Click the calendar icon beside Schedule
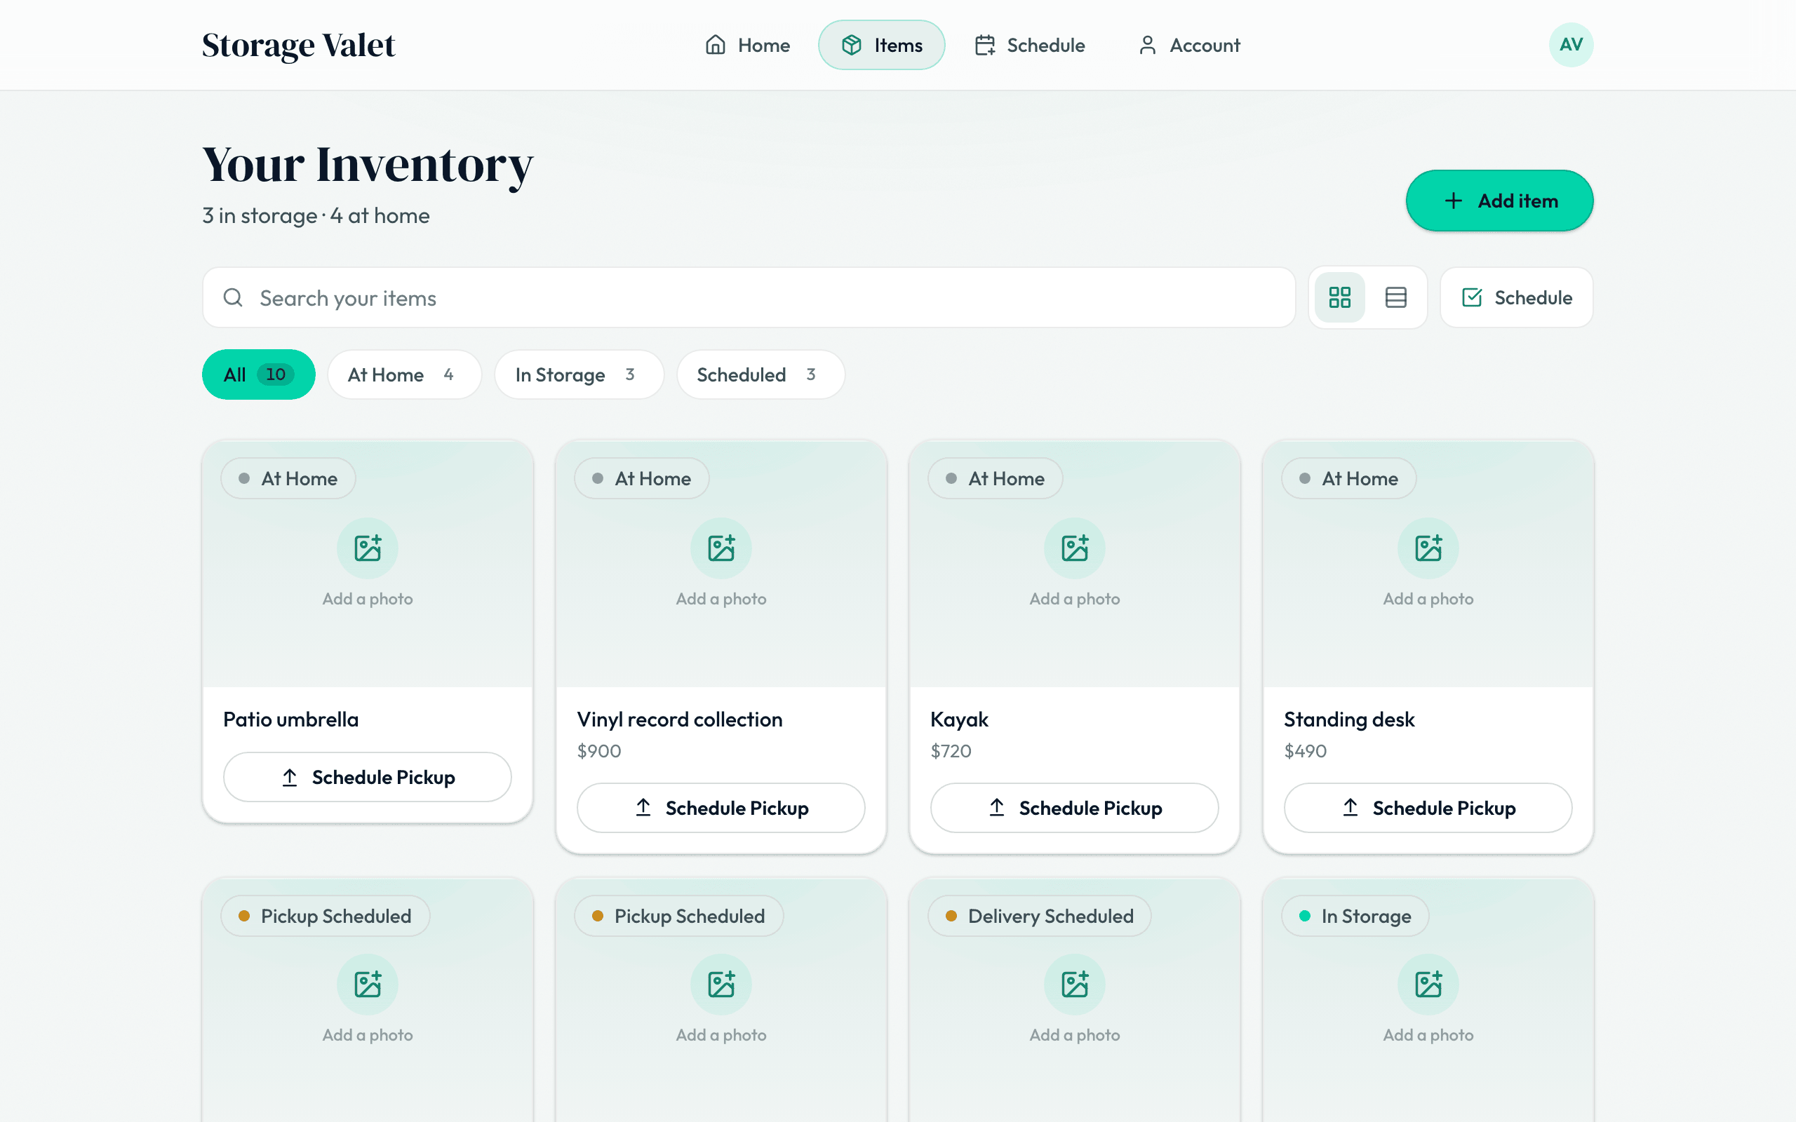The width and height of the screenshot is (1796, 1122). [x=985, y=46]
